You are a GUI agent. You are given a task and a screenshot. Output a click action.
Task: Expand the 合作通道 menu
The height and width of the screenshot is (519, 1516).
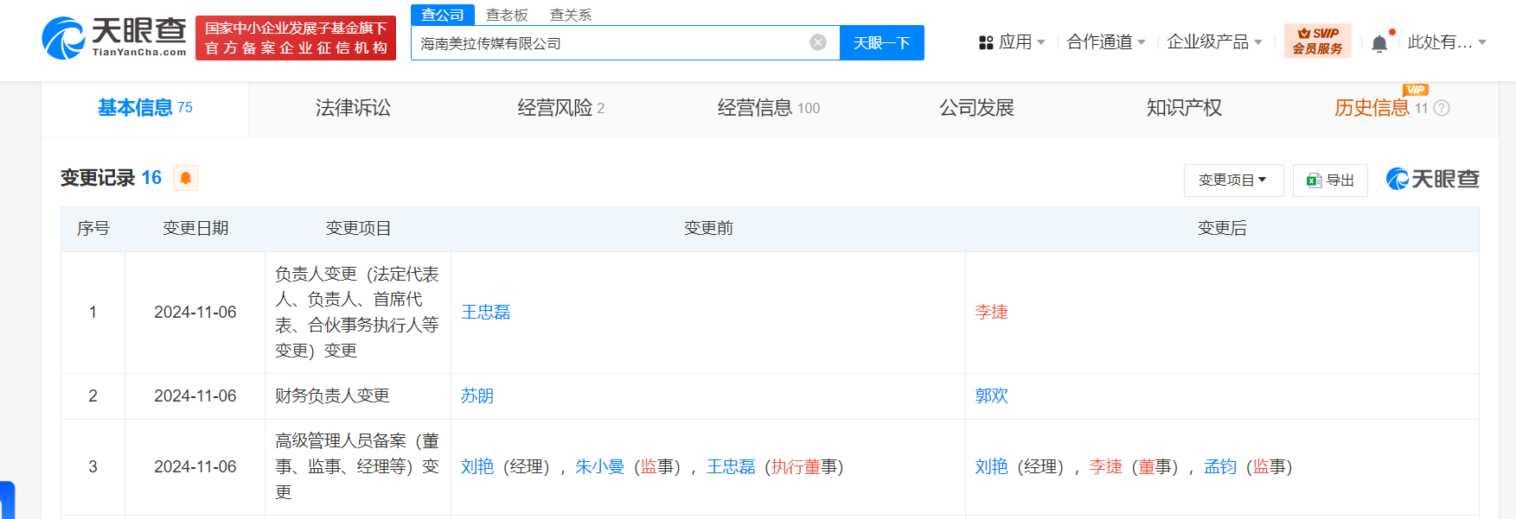tap(1105, 42)
